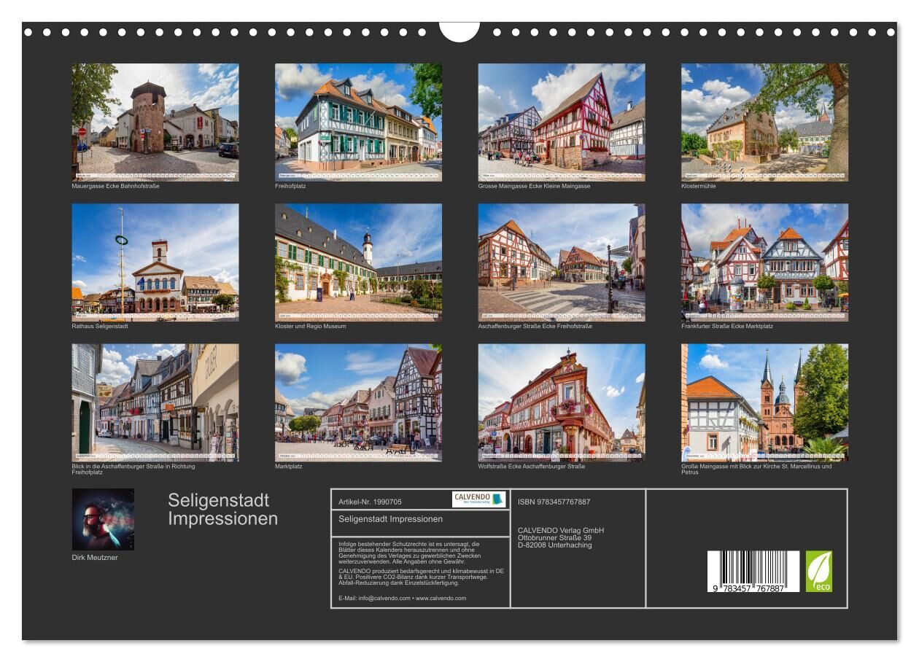This screenshot has height=662, width=919.
Task: Click the Artikel-Nr. 1990705 label
Action: click(x=370, y=502)
